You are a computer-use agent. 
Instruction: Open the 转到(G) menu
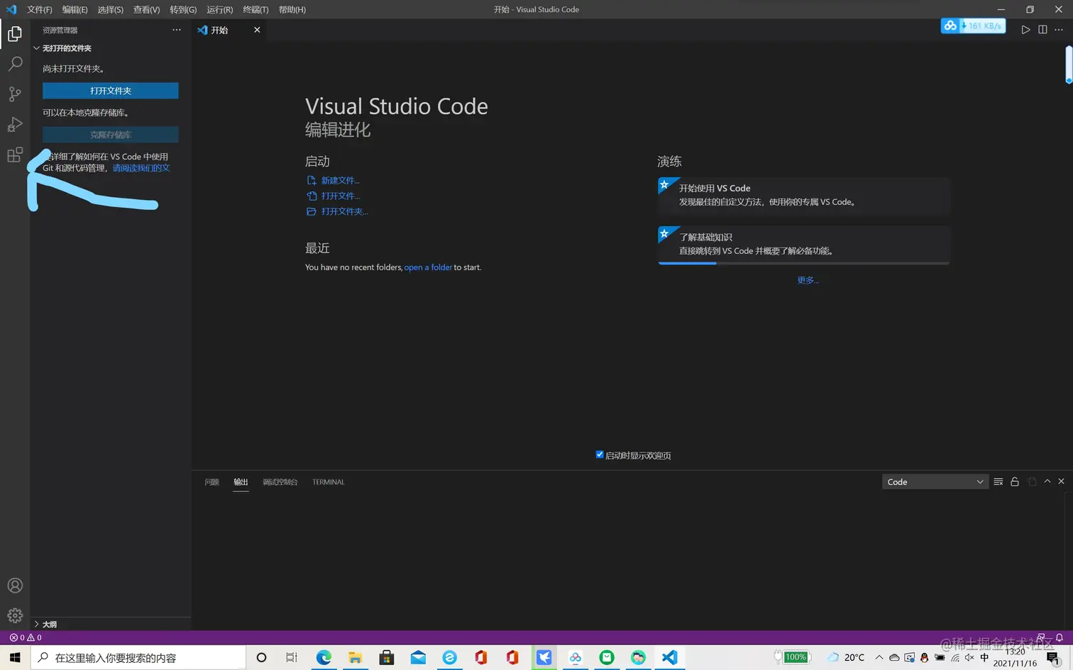(x=183, y=9)
